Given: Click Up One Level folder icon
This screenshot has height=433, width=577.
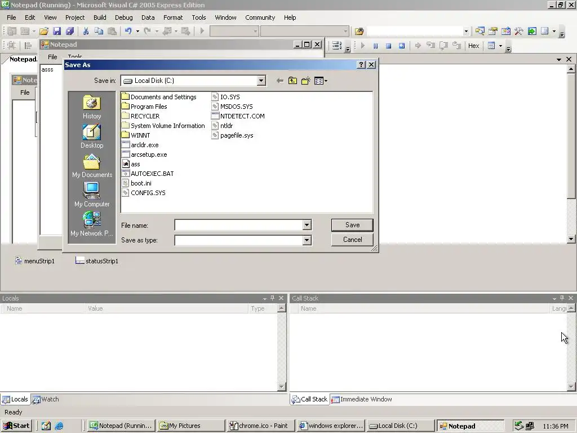Looking at the screenshot, I should point(292,81).
